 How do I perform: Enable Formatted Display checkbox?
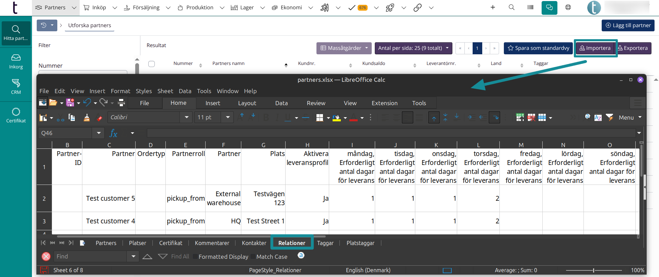(x=195, y=256)
